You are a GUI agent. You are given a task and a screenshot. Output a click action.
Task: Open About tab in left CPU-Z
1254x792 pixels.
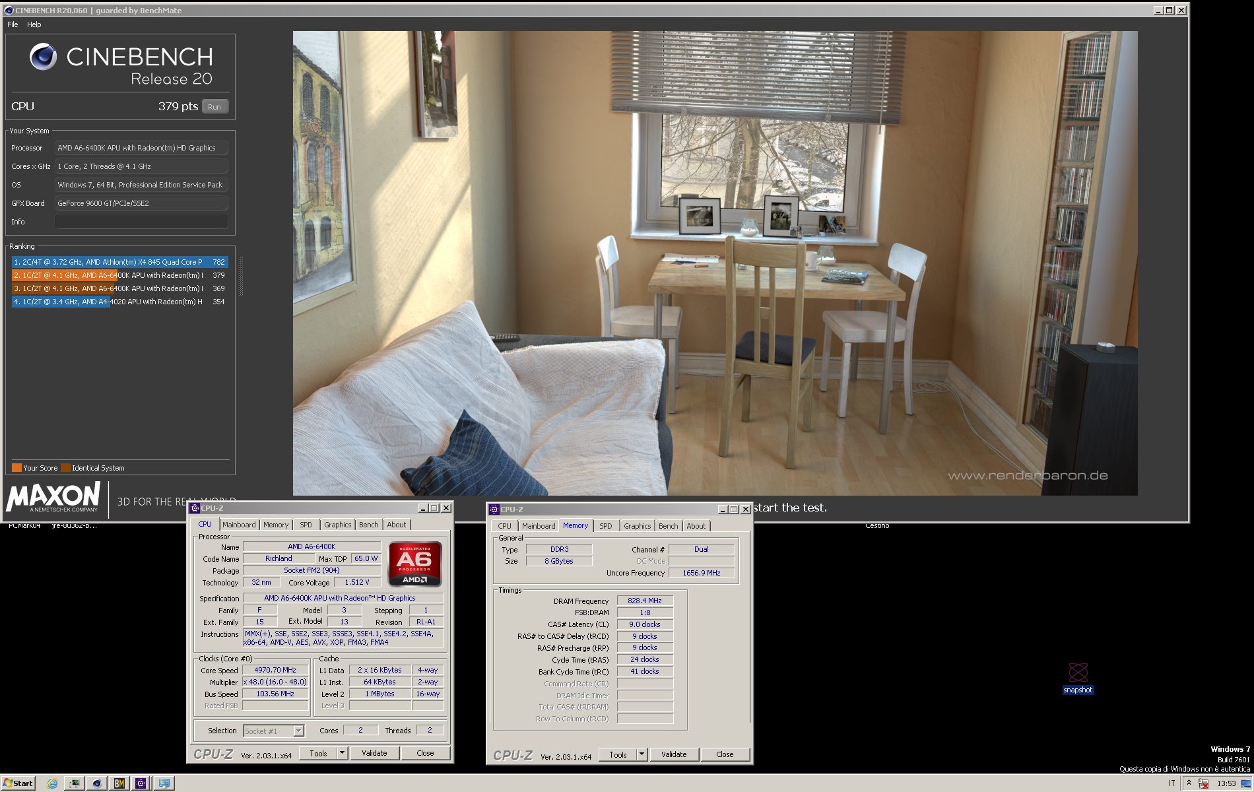[397, 525]
